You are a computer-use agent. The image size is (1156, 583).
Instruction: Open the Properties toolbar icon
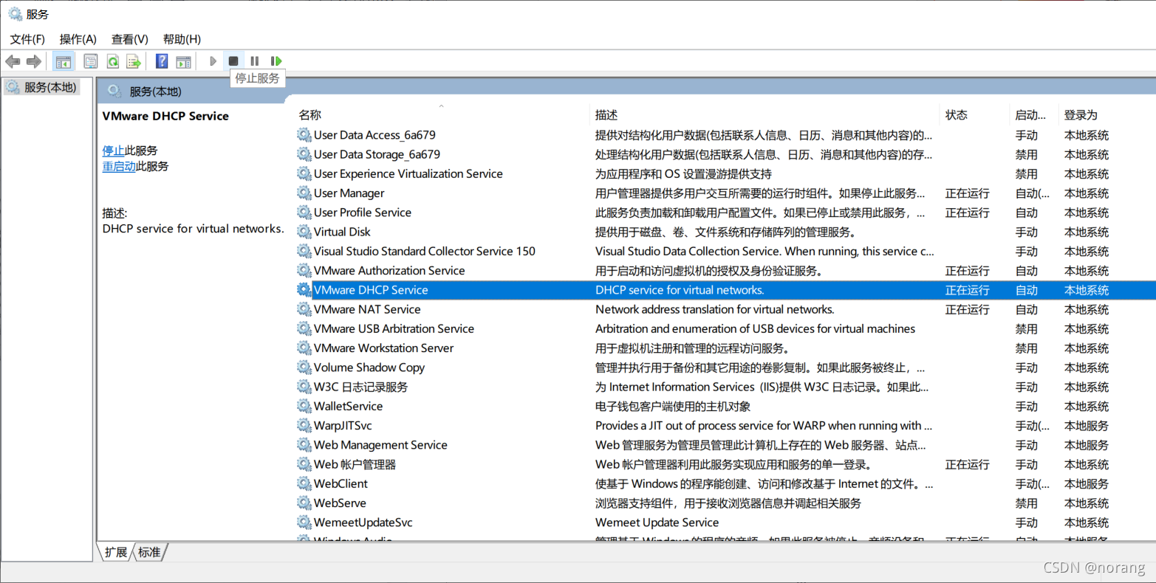click(90, 61)
